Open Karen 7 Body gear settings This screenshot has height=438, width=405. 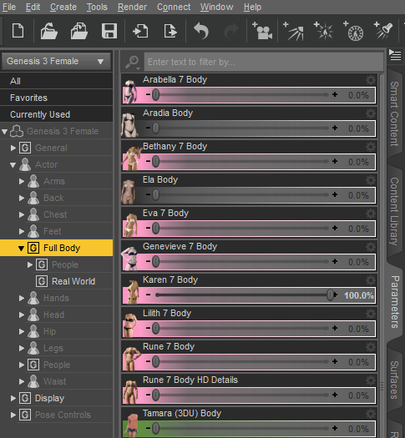(371, 280)
